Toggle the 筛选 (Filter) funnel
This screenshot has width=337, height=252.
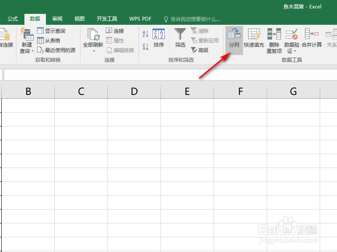[x=180, y=38]
